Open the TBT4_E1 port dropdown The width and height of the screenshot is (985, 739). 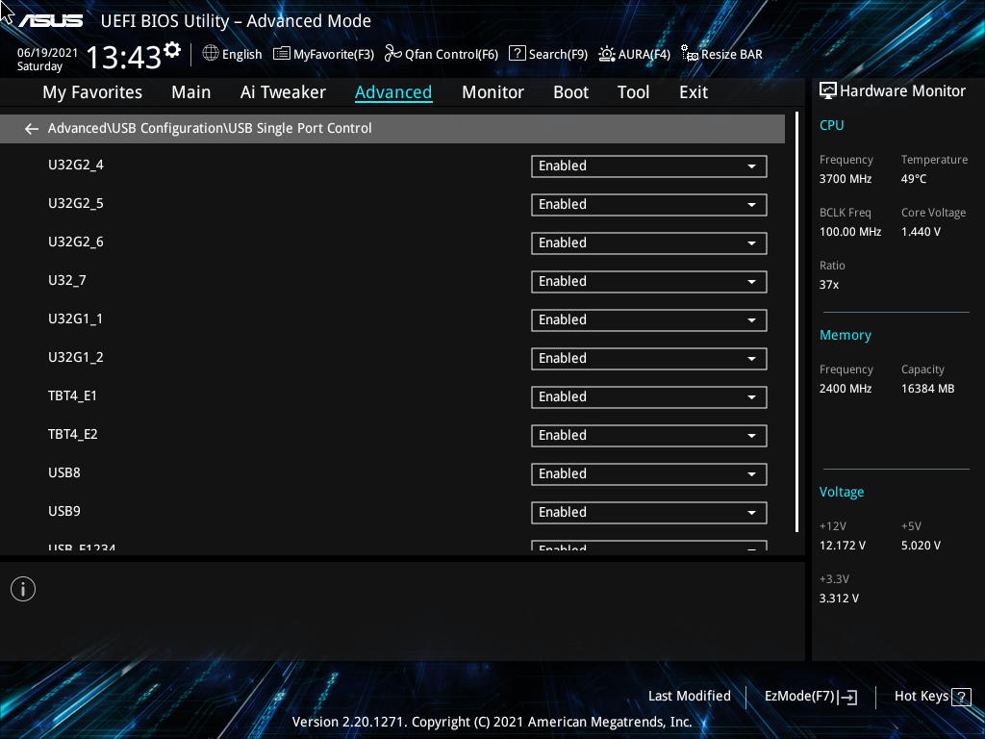(x=648, y=396)
